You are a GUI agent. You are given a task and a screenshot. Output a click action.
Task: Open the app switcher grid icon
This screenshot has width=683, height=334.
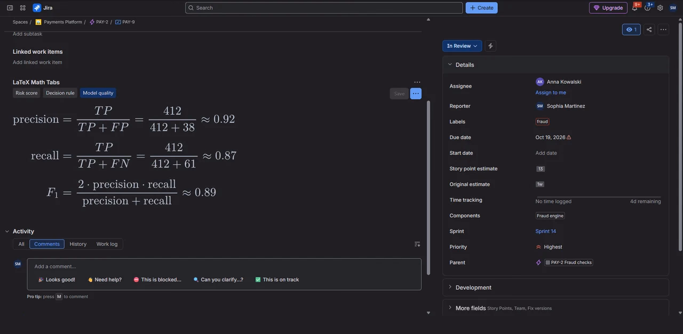[22, 8]
